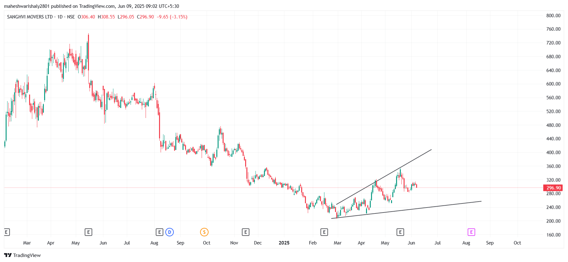Image resolution: width=568 pixels, height=262 pixels.
Task: Click the Nov time axis label
Action: click(234, 243)
